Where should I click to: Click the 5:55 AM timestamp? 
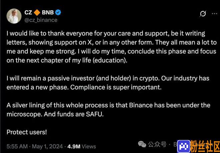(17, 147)
